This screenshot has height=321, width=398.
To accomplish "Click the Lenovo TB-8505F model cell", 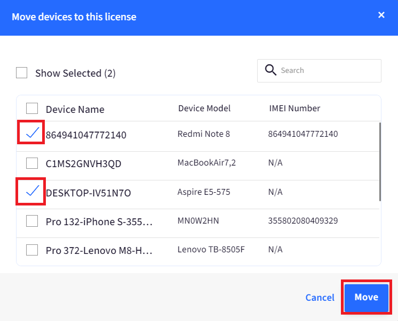I will coord(211,250).
